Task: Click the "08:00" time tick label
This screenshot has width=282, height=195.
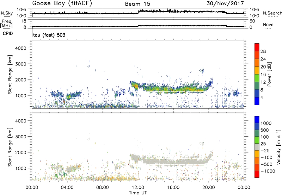Action: tap(103, 188)
